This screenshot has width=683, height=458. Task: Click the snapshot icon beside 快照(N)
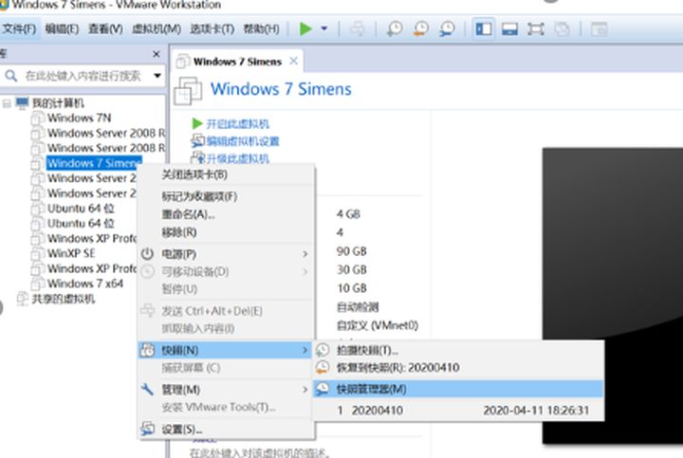tap(148, 350)
